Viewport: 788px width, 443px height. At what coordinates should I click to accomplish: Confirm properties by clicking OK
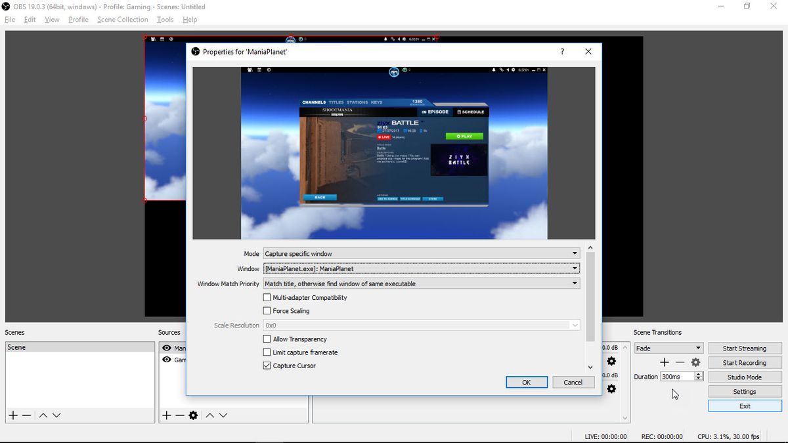(526, 382)
